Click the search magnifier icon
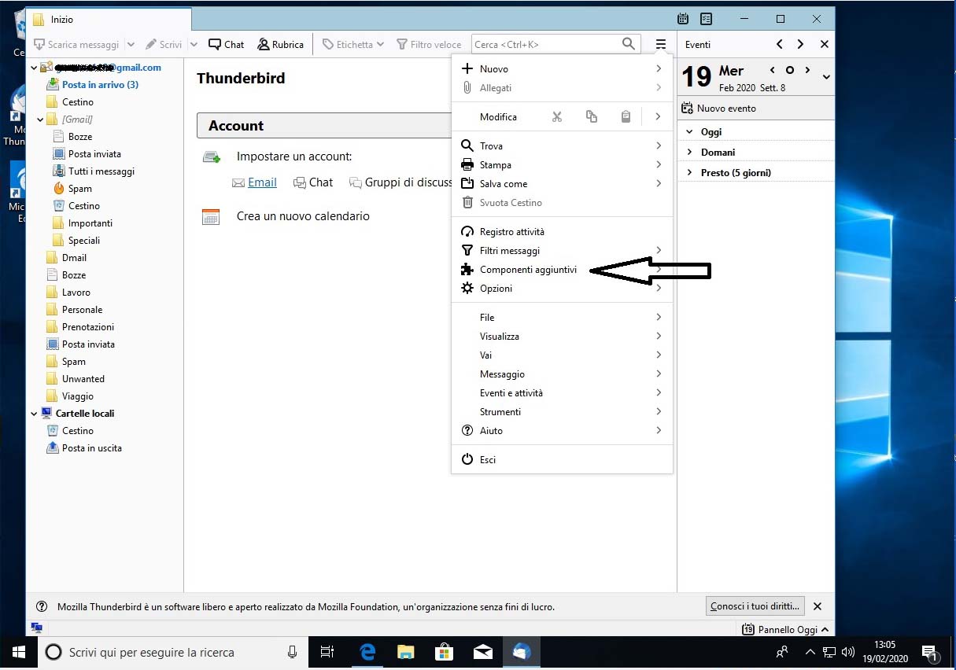This screenshot has height=670, width=956. click(628, 44)
